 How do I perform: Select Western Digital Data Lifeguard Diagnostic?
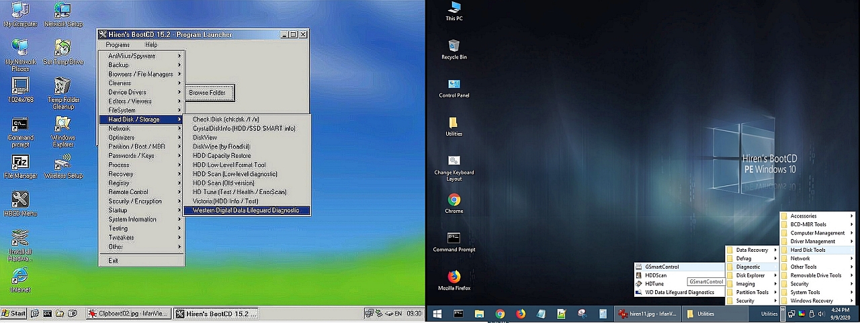247,210
